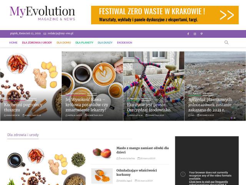The height and width of the screenshot is (185, 246).
Task: Open the Pinterest social icon
Action: pyautogui.click(x=201, y=34)
